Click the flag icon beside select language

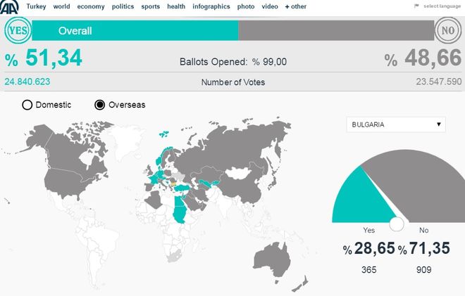(x=416, y=6)
